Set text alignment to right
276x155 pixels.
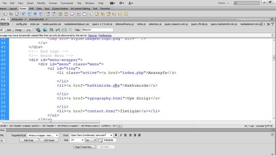(x=135, y=135)
